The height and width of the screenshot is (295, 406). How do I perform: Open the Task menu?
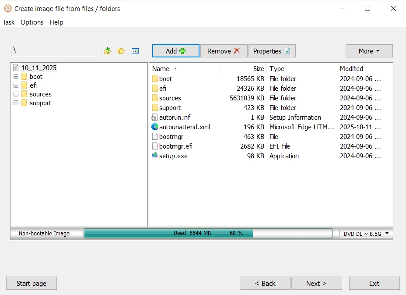click(9, 22)
